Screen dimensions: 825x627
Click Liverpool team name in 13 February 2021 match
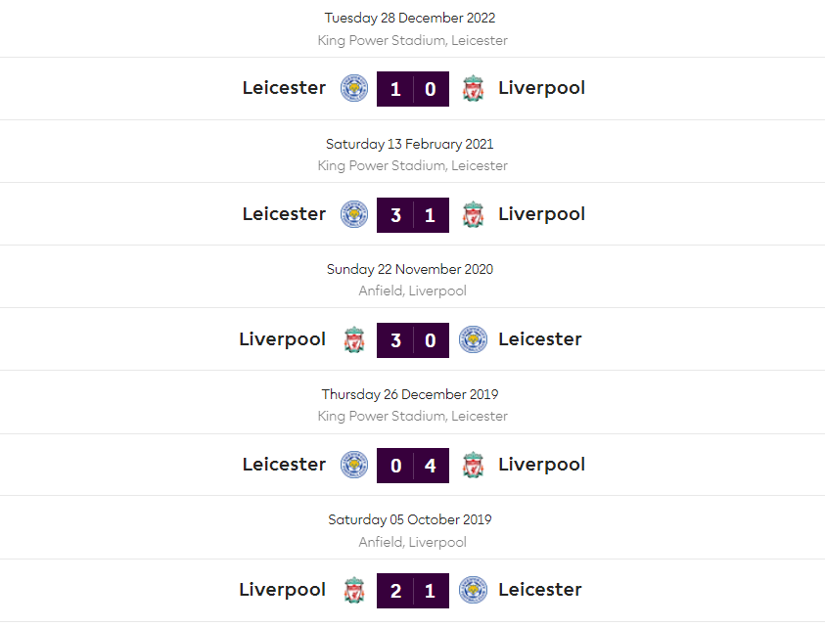[x=541, y=214]
